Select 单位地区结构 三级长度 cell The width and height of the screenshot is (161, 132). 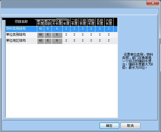[83, 41]
